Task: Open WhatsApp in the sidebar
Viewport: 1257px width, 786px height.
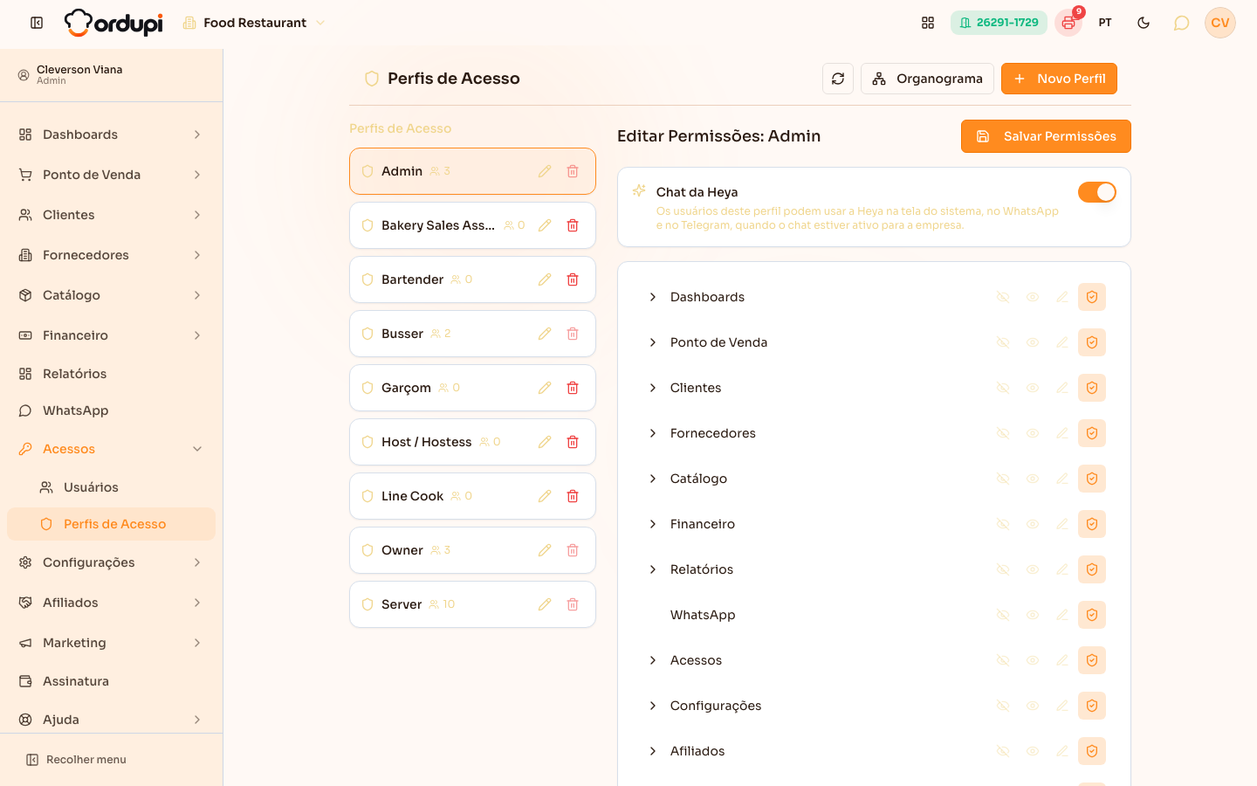Action: click(x=111, y=410)
